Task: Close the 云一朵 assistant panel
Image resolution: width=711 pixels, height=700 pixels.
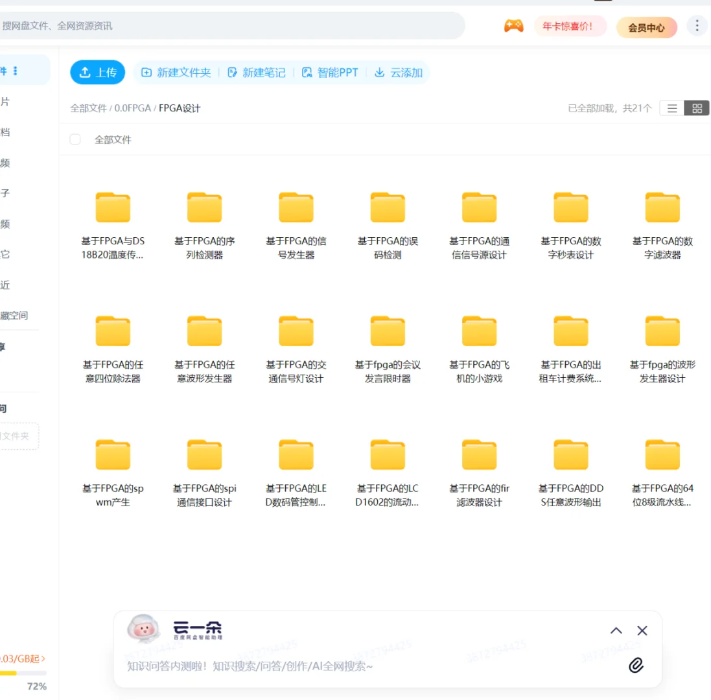Action: coord(642,630)
